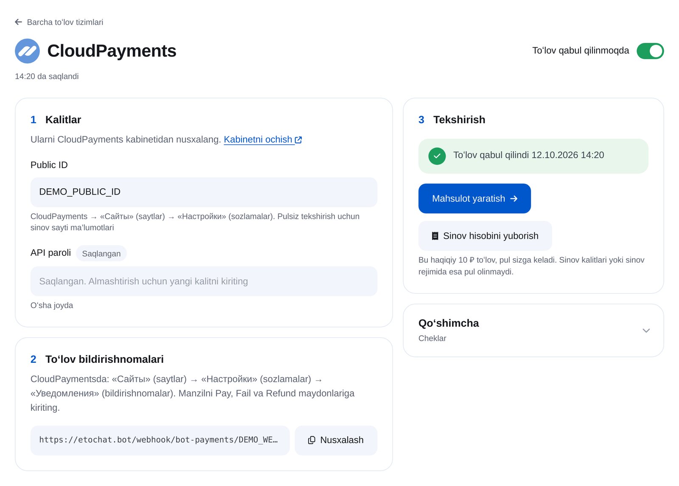This screenshot has width=679, height=486.
Task: Toggle the 'To'lov qabul qilinmoqda' switch
Action: 650,51
